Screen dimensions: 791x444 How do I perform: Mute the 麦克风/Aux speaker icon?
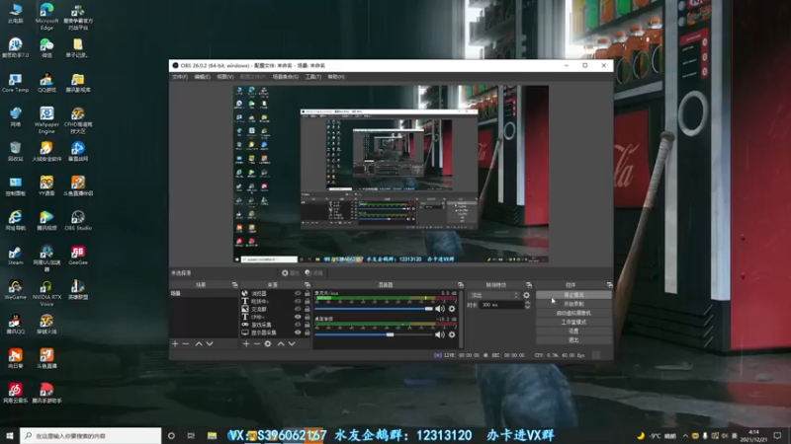(x=440, y=309)
